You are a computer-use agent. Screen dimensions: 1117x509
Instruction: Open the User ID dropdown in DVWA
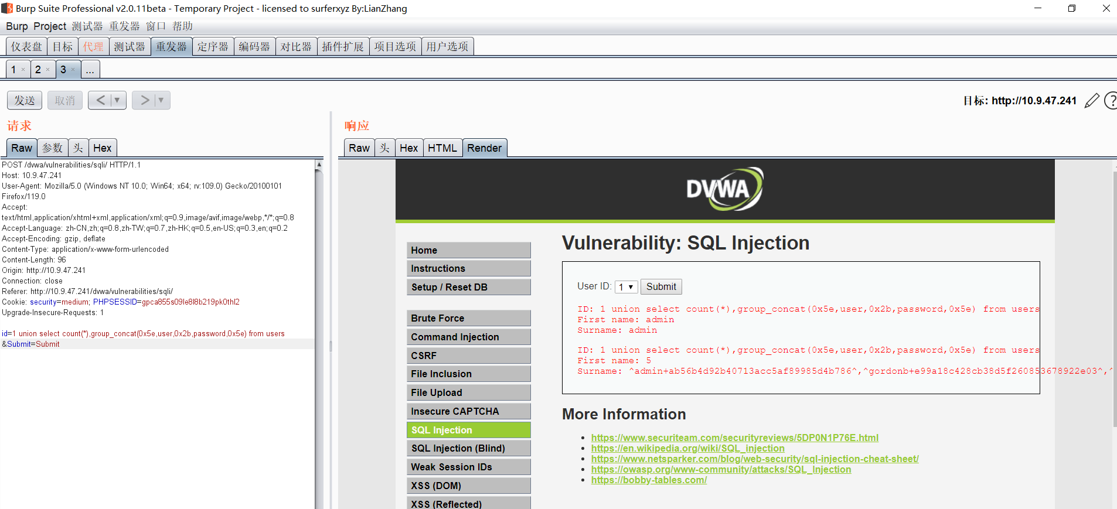click(x=626, y=286)
